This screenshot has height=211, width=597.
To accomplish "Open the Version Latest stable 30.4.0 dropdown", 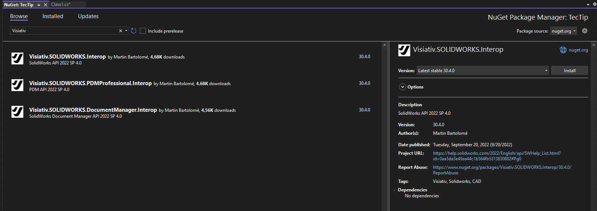I will tap(483, 70).
